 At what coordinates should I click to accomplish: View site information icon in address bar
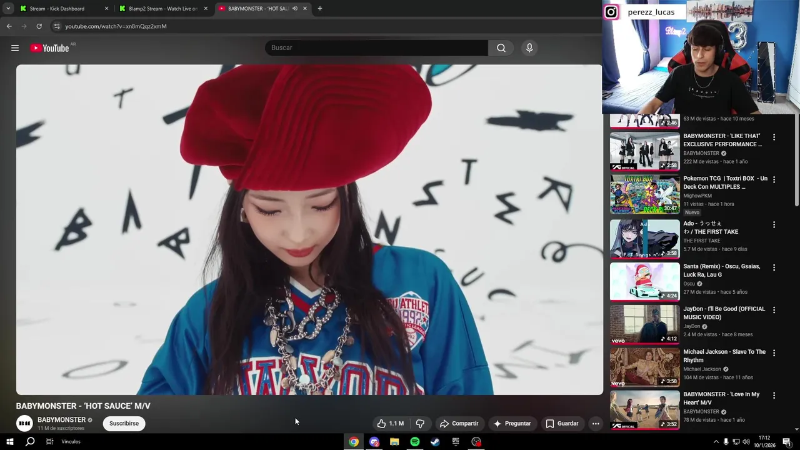click(56, 26)
